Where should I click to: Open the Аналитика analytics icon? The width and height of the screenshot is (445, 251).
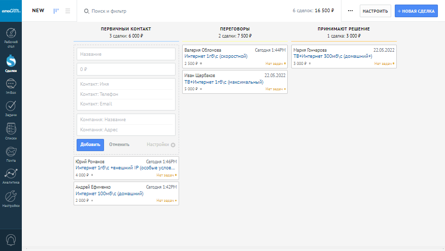[11, 174]
